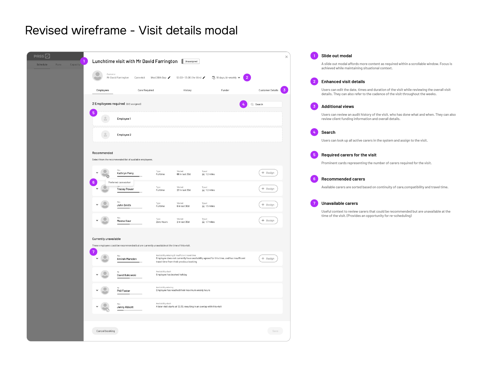Viewport: 482px width, 370px height.
Task: Click Kathryn Perry's travel car icon
Action: pos(203,174)
